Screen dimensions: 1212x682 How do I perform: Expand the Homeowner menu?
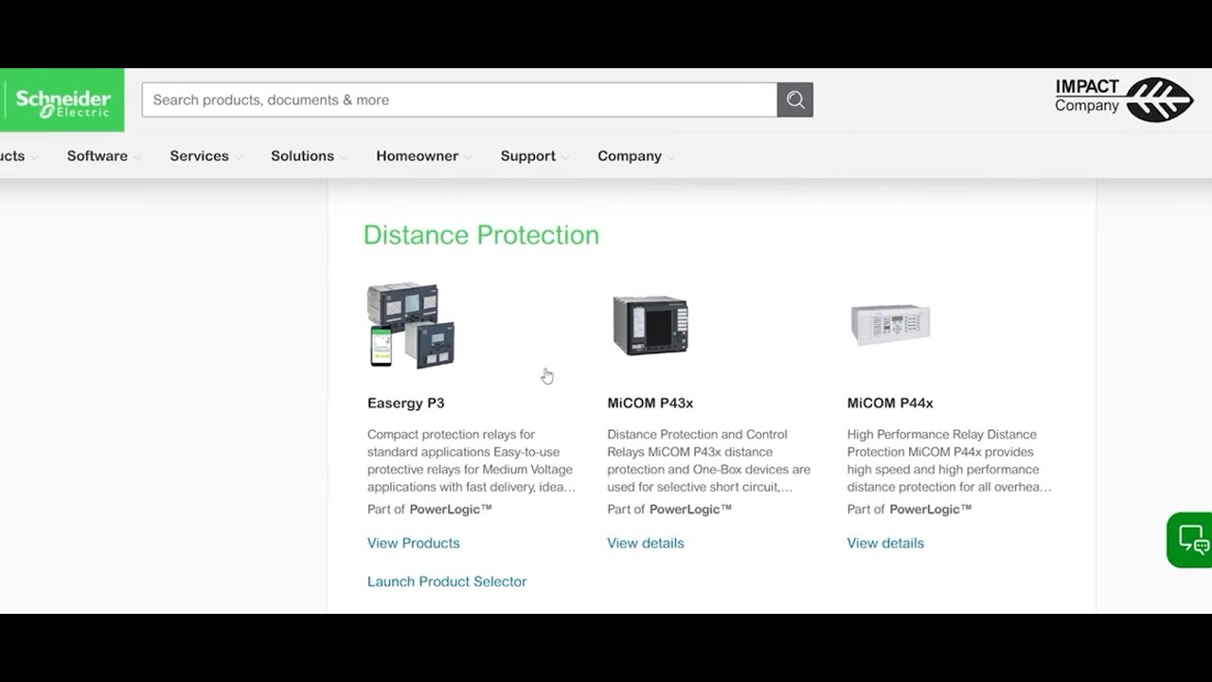tap(423, 156)
